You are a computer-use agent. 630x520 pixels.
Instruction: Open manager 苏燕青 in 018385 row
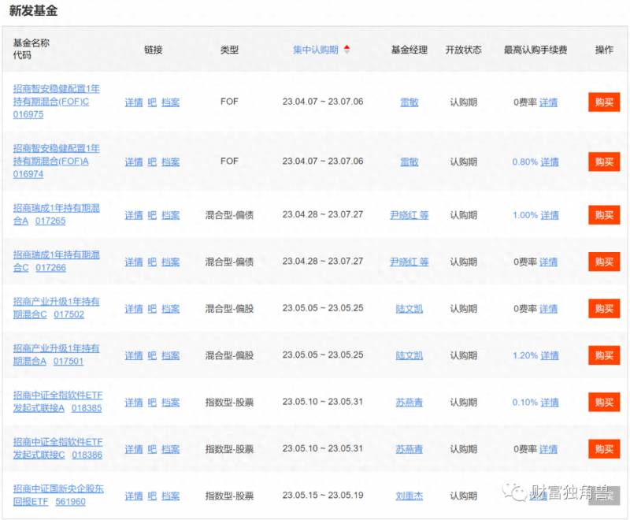point(409,403)
